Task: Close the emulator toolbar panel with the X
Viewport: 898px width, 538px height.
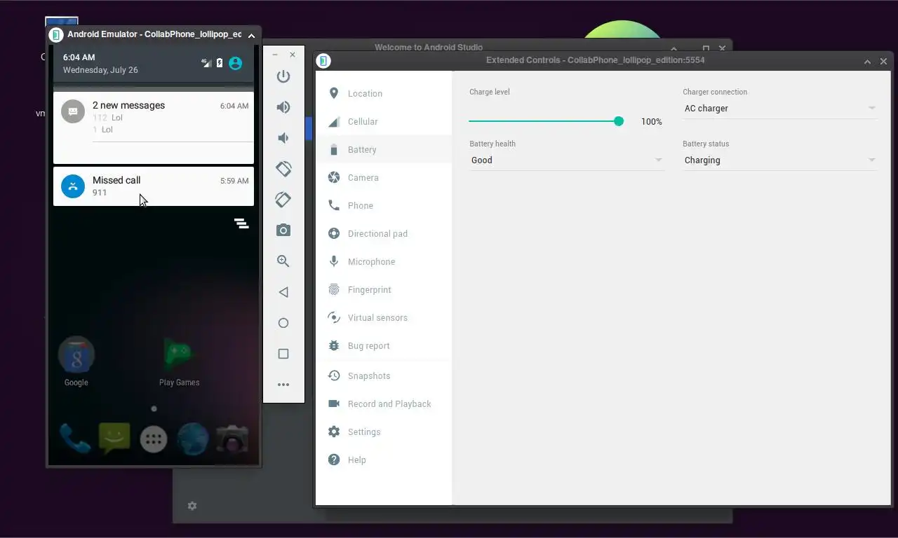Action: pyautogui.click(x=293, y=55)
